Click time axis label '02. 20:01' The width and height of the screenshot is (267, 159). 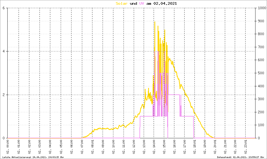pyautogui.click(x=215, y=147)
